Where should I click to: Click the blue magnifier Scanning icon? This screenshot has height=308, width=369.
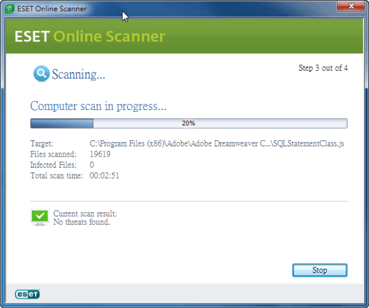click(x=41, y=74)
